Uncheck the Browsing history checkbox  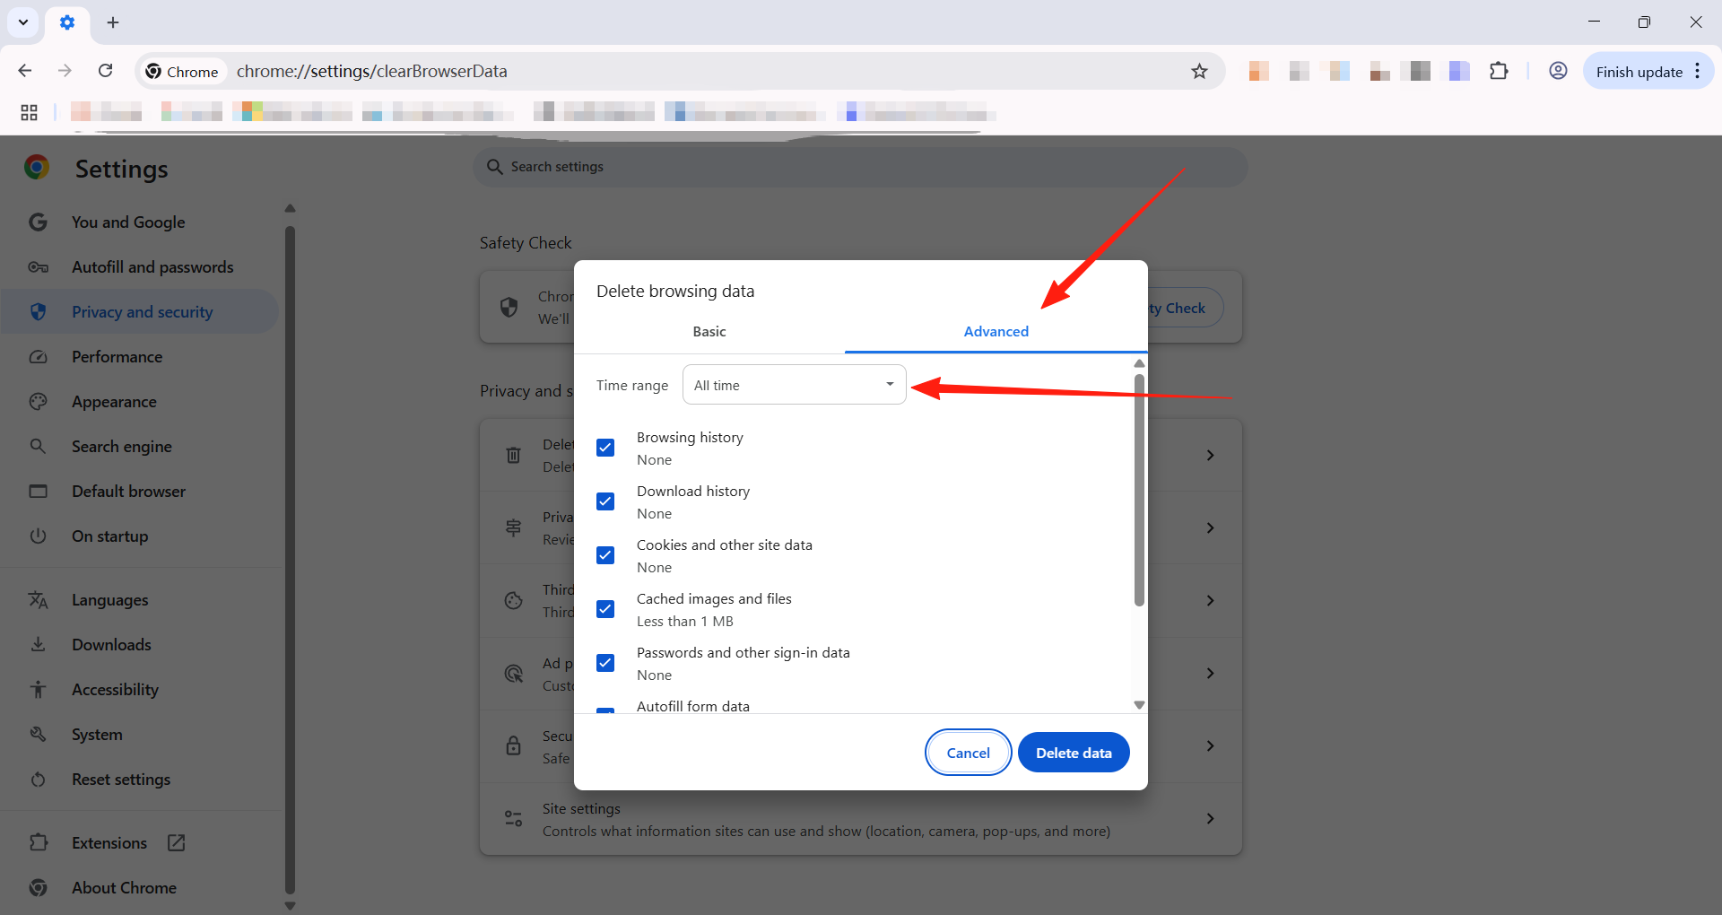pos(605,448)
